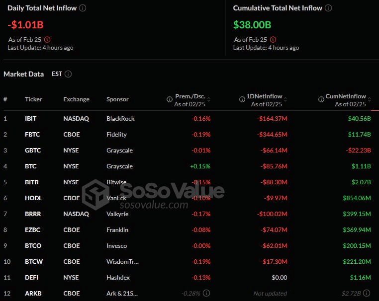Viewport: 379px width, 301px height.
Task: Click the WisdomTr... sponsor cell
Action: (x=122, y=262)
